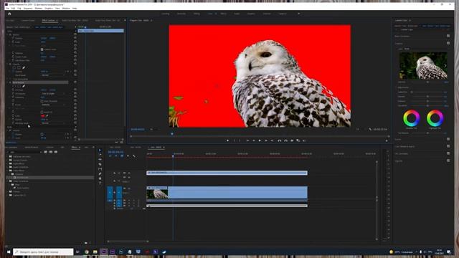Screen dimensions: 459x258
Task: Open Opacity Blend Mode dropdown
Action: click(x=52, y=75)
